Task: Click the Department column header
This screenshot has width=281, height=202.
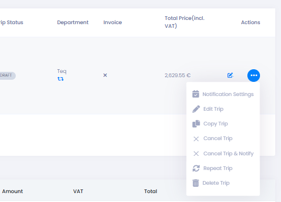Action: [x=73, y=23]
